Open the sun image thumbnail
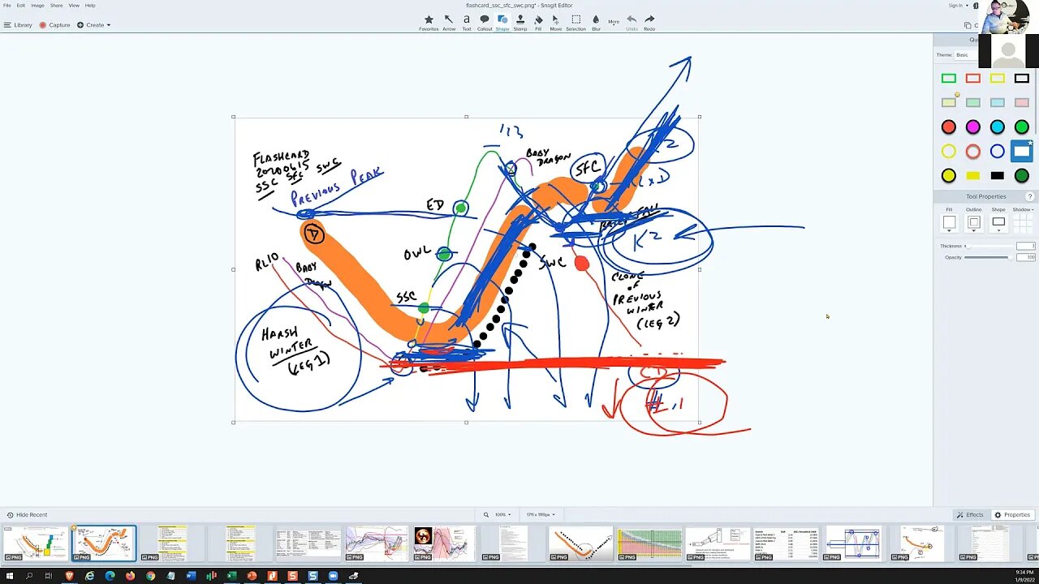 [x=445, y=543]
